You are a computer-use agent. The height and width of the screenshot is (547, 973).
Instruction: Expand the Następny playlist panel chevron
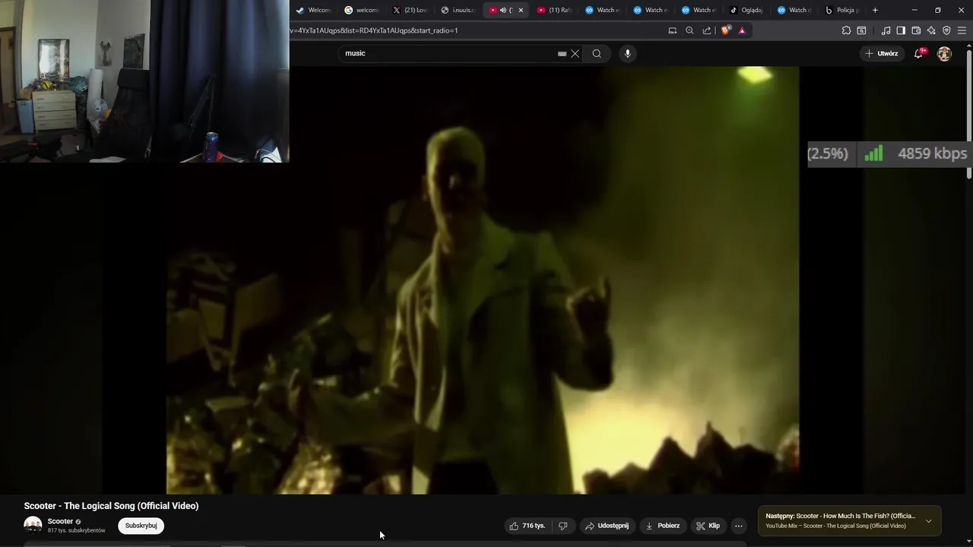click(x=928, y=521)
